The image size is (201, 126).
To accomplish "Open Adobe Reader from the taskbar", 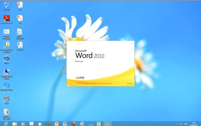I will coord(32,124).
